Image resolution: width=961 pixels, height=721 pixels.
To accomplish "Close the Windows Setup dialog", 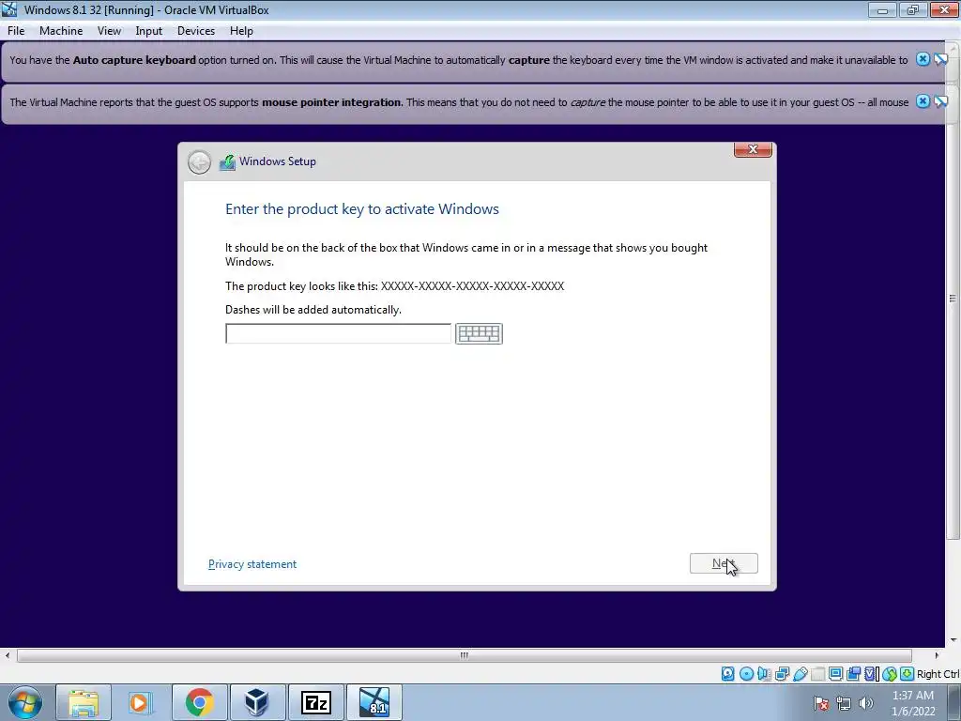I will (x=754, y=149).
